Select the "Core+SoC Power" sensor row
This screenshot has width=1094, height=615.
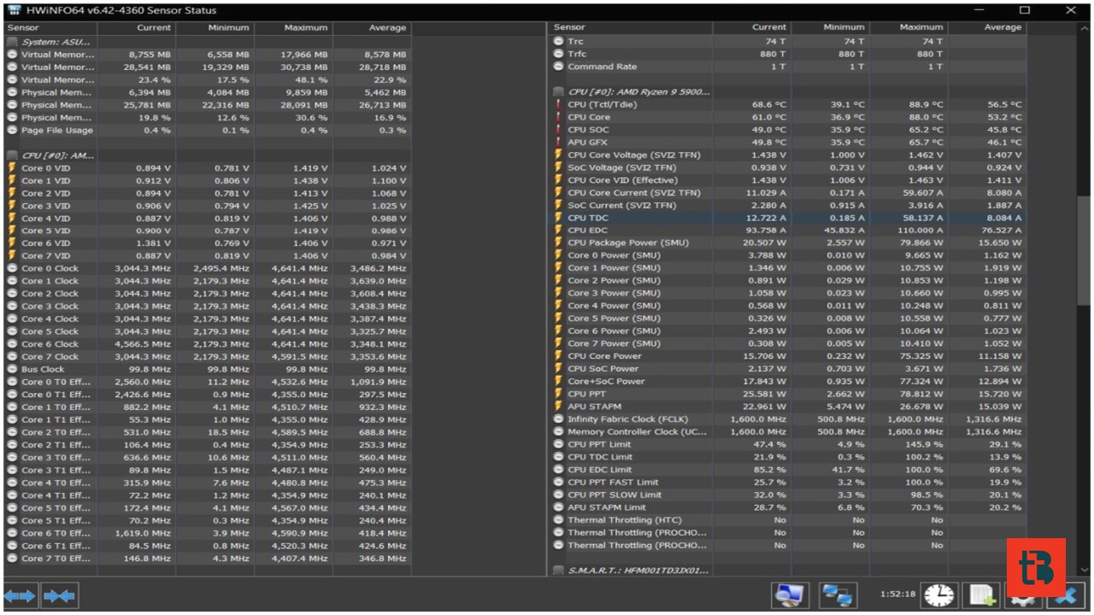point(789,382)
